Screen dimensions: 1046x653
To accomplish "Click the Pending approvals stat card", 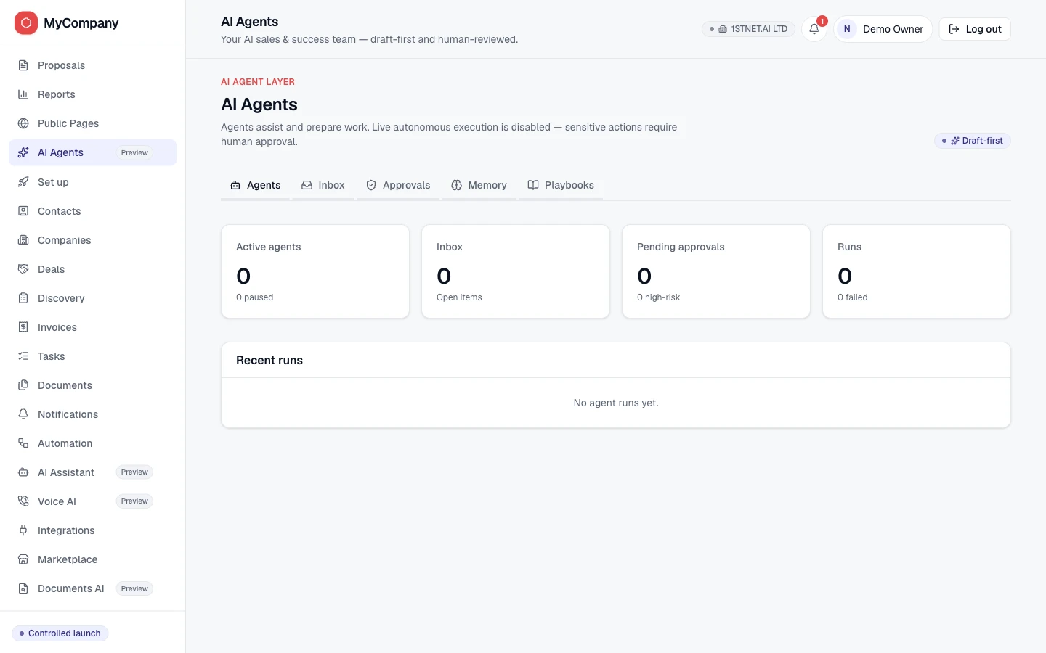I will pos(716,271).
